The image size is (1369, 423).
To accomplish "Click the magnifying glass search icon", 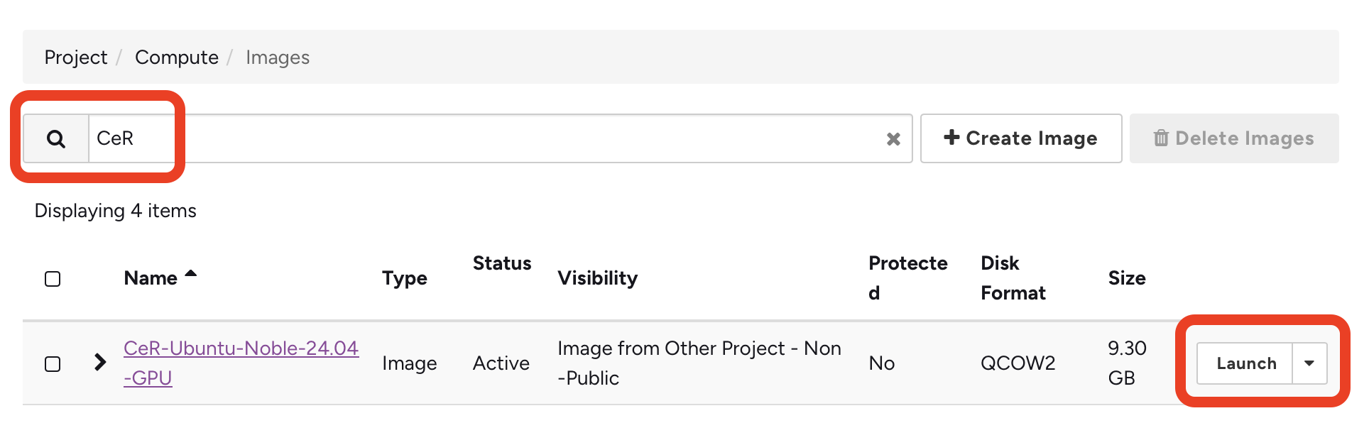I will (56, 139).
